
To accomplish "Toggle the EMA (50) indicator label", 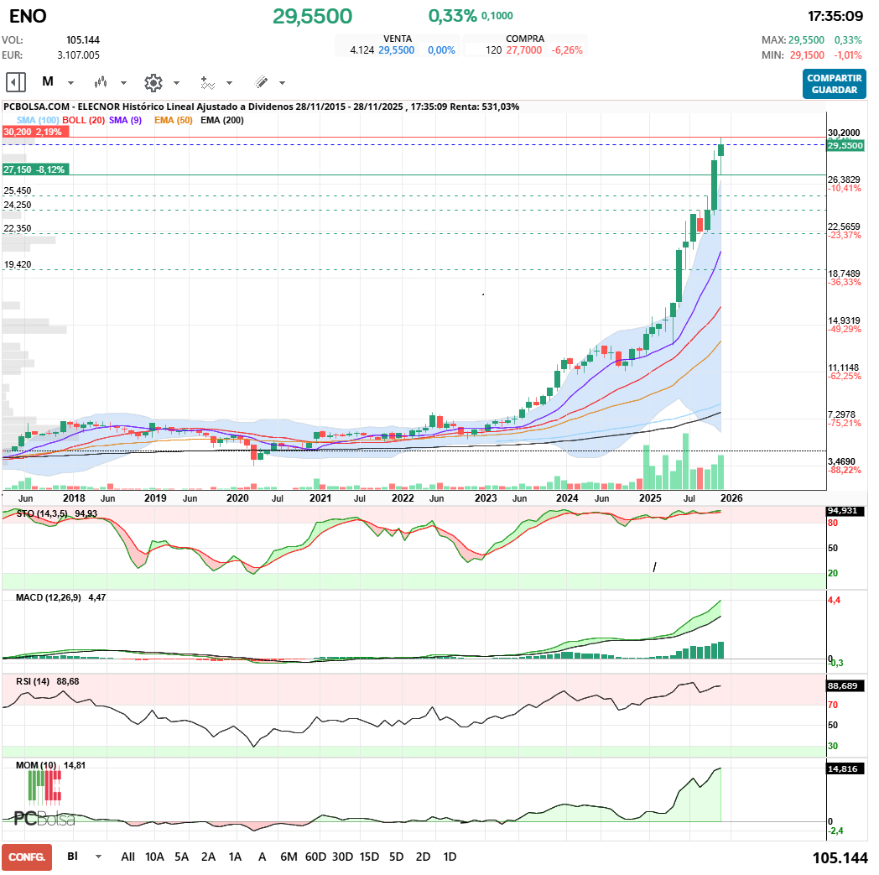I will pyautogui.click(x=173, y=120).
